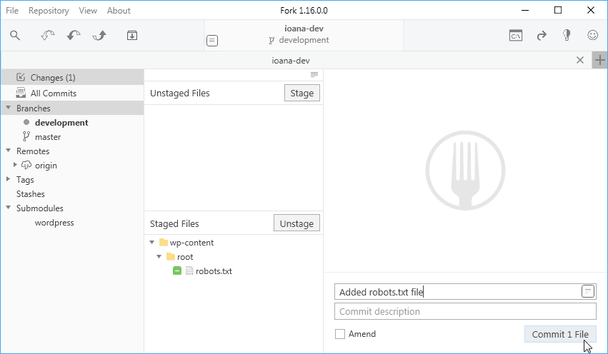
Task: Add a new repository tab
Action: click(x=600, y=60)
